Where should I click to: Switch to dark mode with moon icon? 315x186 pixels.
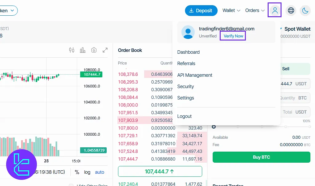point(305,10)
